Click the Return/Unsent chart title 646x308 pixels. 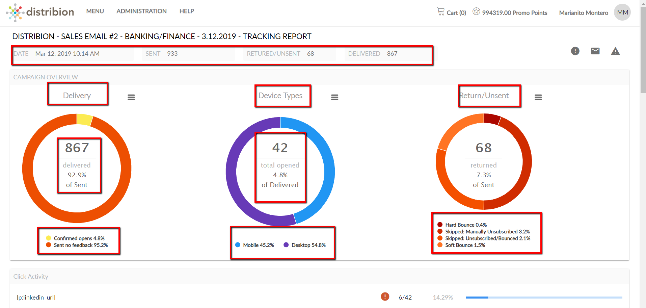[484, 96]
